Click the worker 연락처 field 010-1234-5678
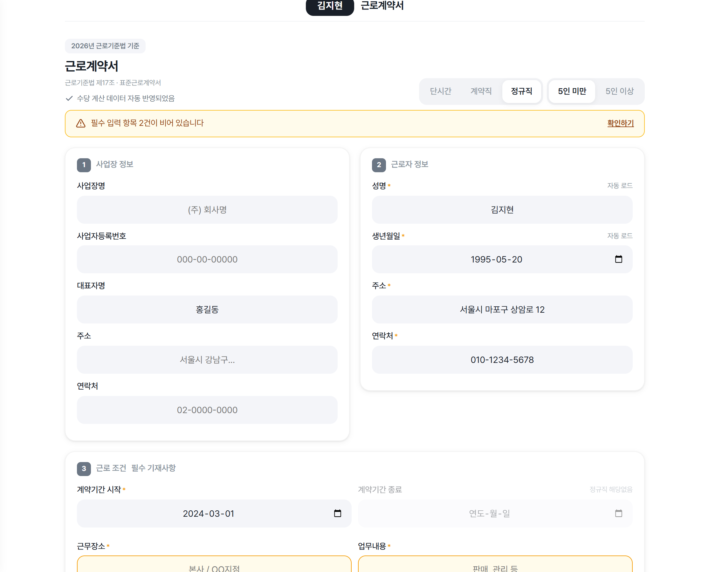The height and width of the screenshot is (572, 702). 502,359
